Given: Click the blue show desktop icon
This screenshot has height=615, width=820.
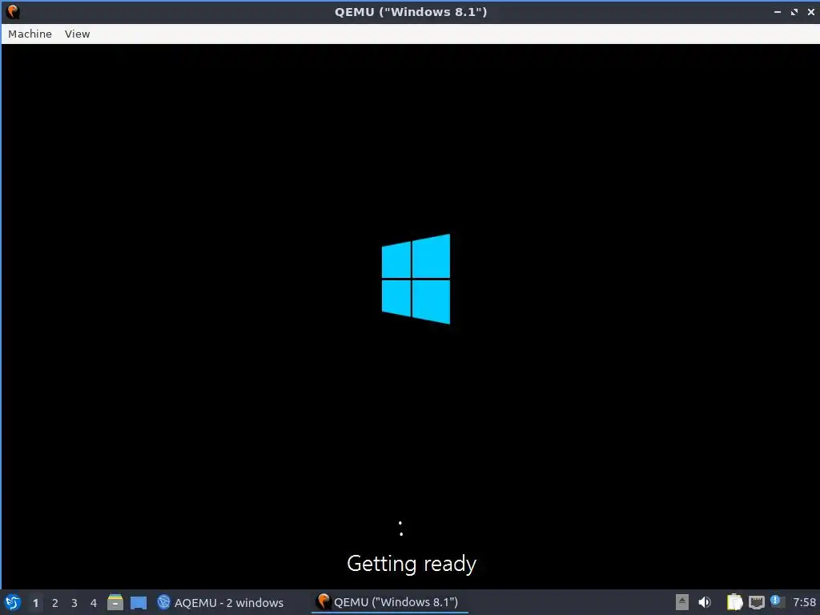Looking at the screenshot, I should (138, 602).
